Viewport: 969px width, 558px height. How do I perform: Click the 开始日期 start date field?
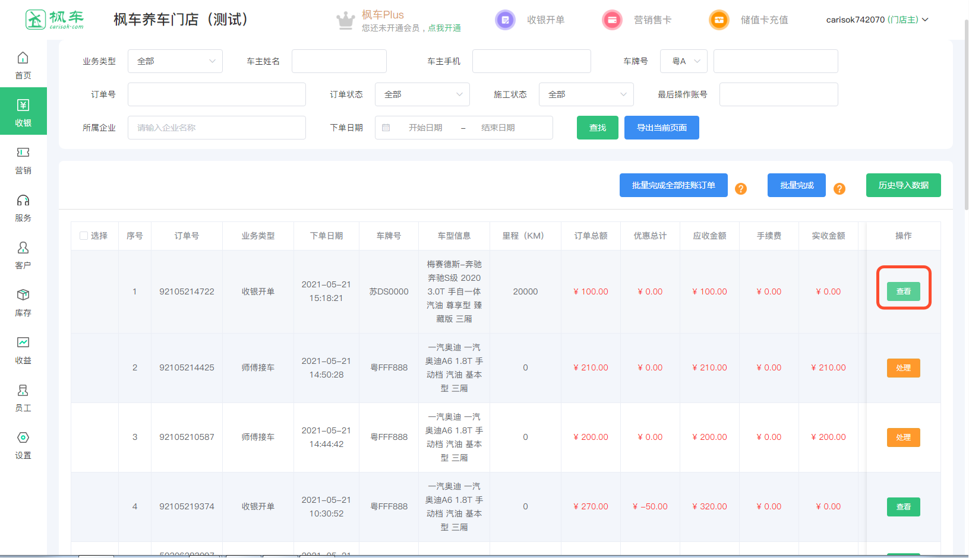(x=425, y=128)
